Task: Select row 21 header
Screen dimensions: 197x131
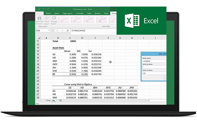Action: 38,74
